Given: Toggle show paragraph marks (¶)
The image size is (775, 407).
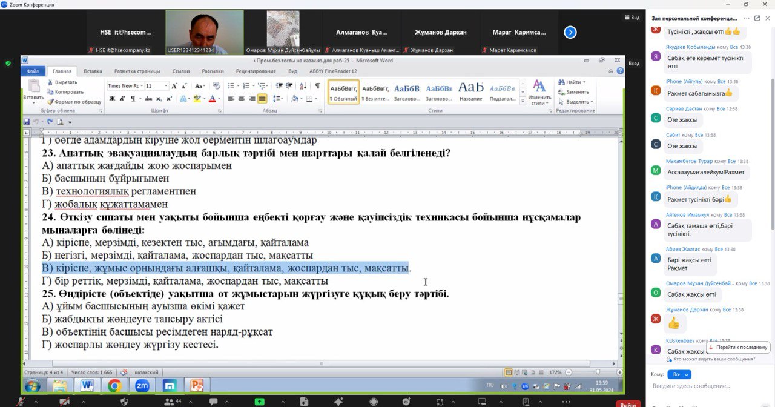Looking at the screenshot, I should click(317, 86).
